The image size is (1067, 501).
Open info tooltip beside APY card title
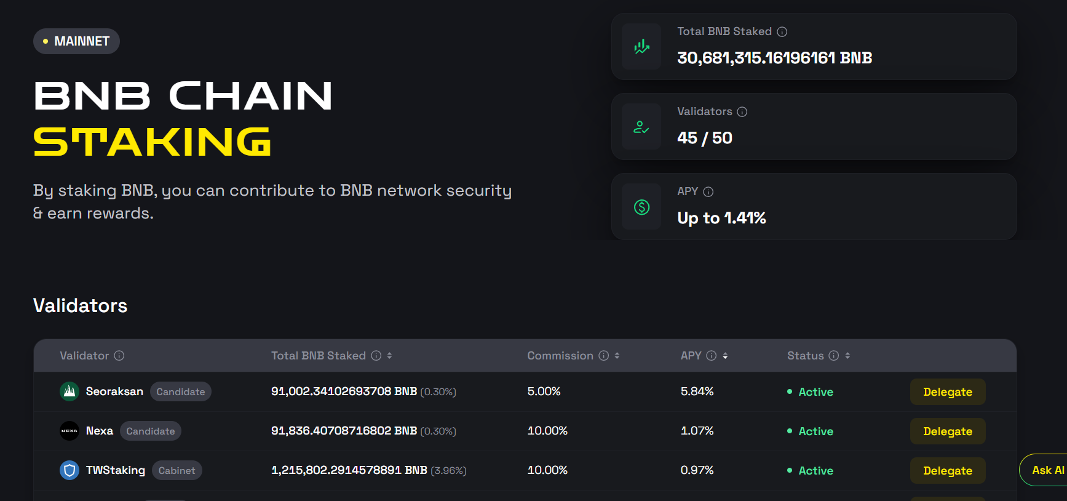[708, 191]
